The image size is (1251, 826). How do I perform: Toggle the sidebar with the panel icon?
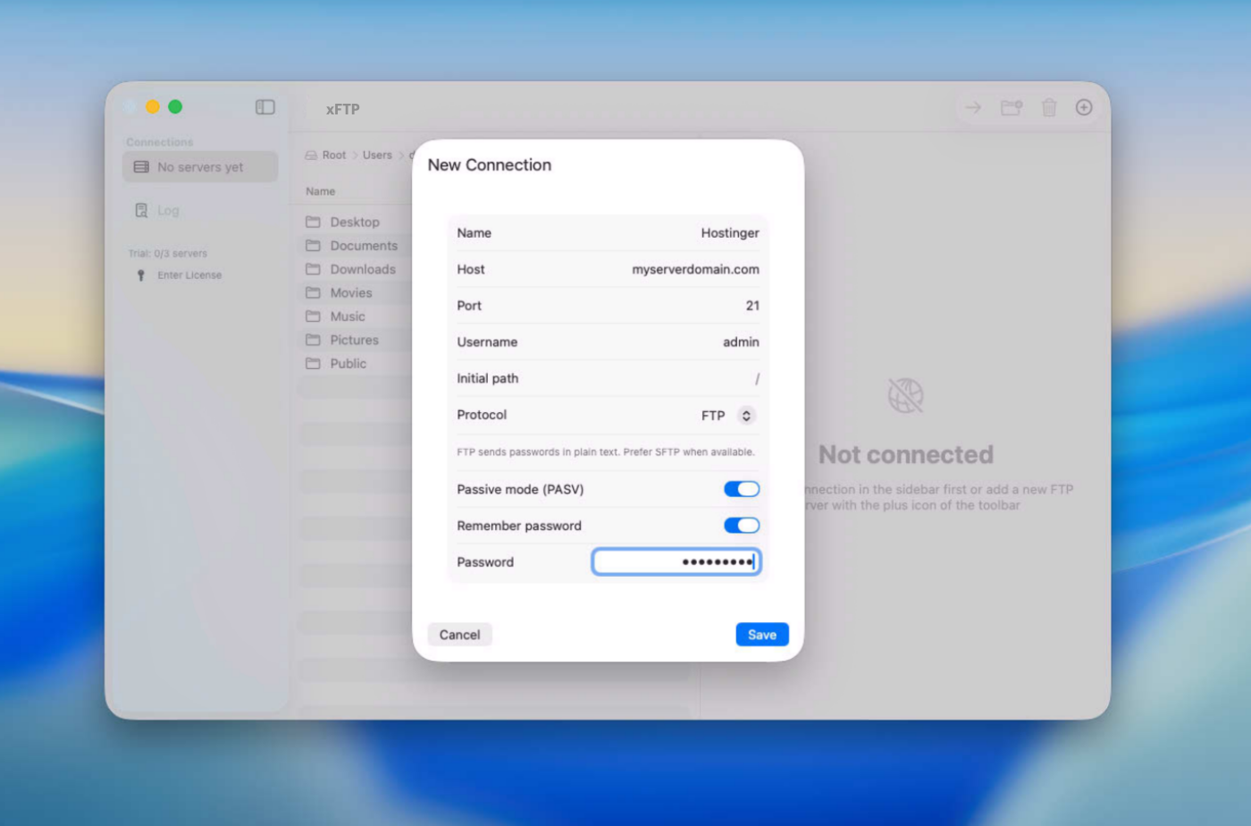(265, 107)
